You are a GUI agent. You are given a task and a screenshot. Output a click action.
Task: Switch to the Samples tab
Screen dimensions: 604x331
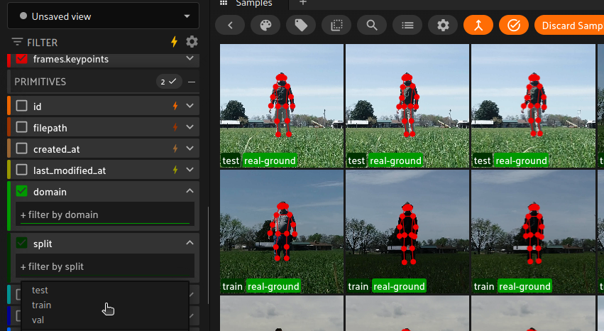254,3
